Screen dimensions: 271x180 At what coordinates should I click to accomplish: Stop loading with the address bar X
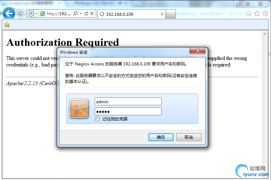(92, 13)
